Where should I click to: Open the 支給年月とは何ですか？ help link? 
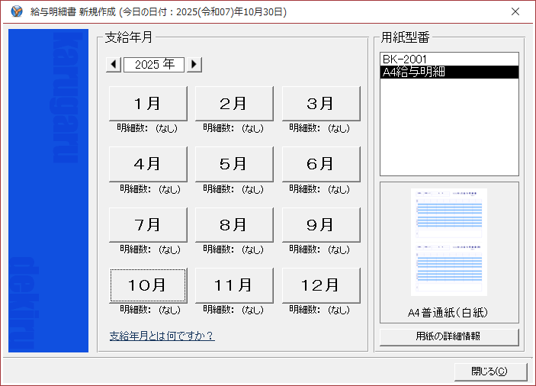(x=162, y=336)
